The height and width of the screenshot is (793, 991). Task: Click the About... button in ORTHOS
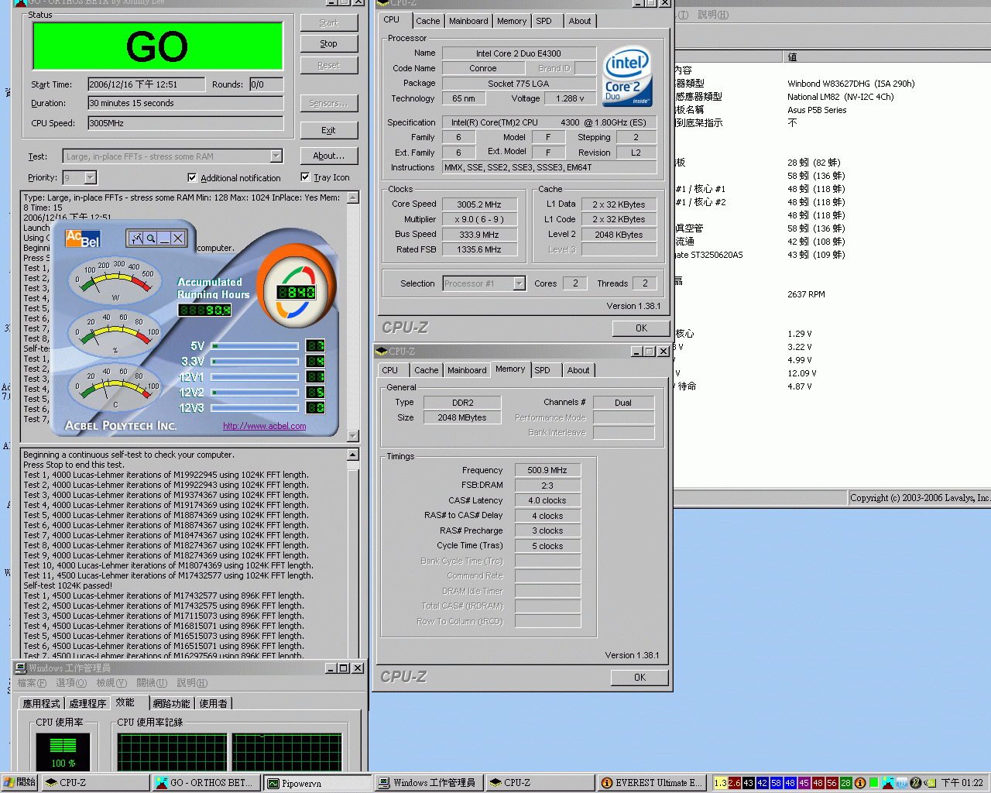click(329, 156)
